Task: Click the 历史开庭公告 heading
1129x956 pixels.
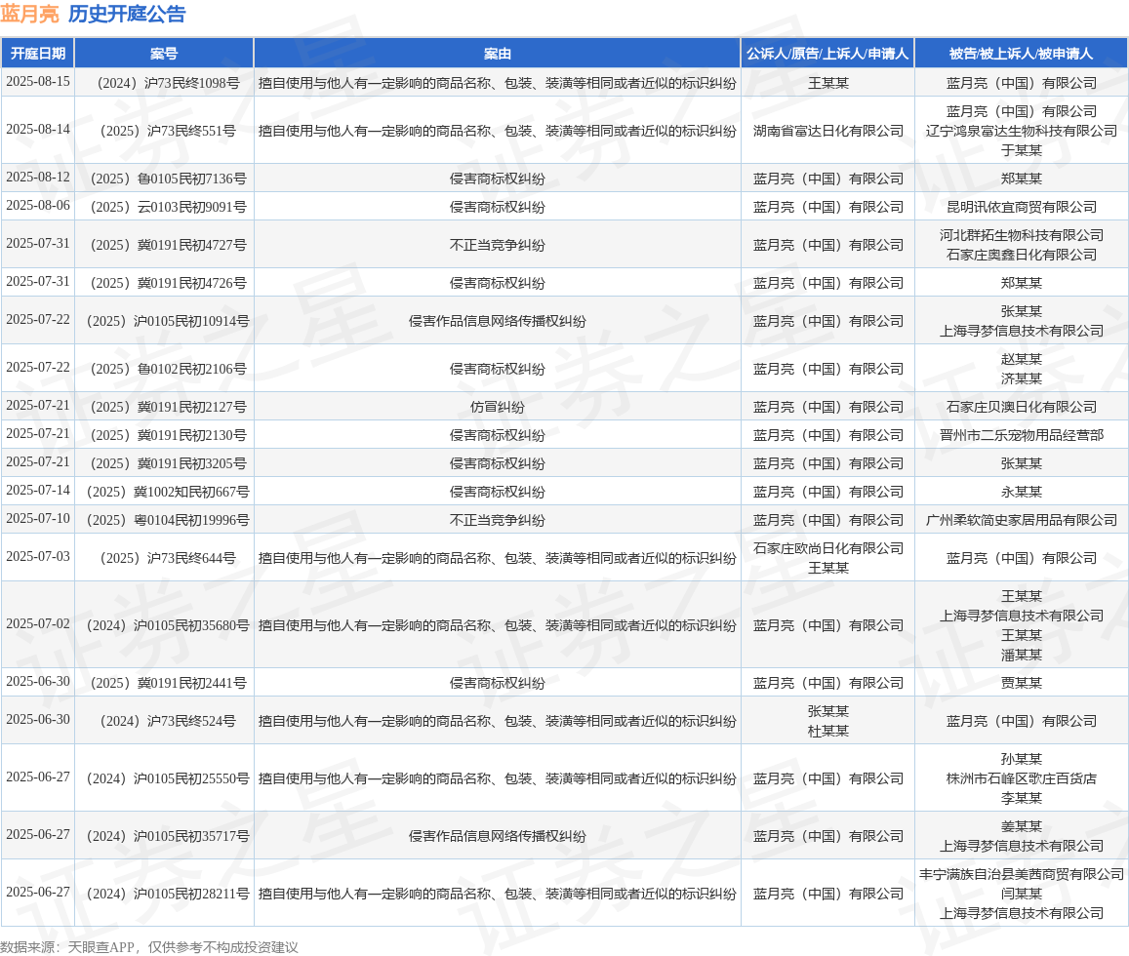Action: click(127, 14)
